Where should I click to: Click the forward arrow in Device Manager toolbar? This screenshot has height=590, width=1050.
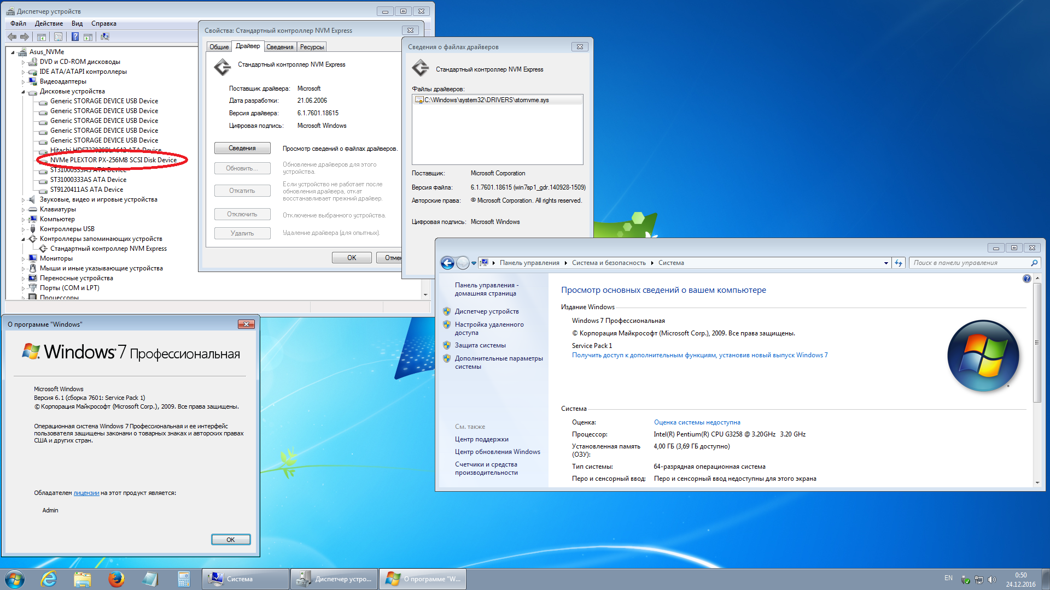pos(24,37)
